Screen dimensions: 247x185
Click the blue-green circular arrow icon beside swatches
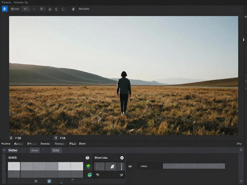[90, 175]
